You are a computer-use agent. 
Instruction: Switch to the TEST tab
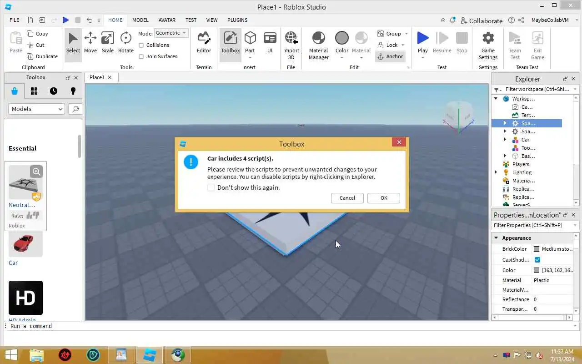click(x=191, y=20)
